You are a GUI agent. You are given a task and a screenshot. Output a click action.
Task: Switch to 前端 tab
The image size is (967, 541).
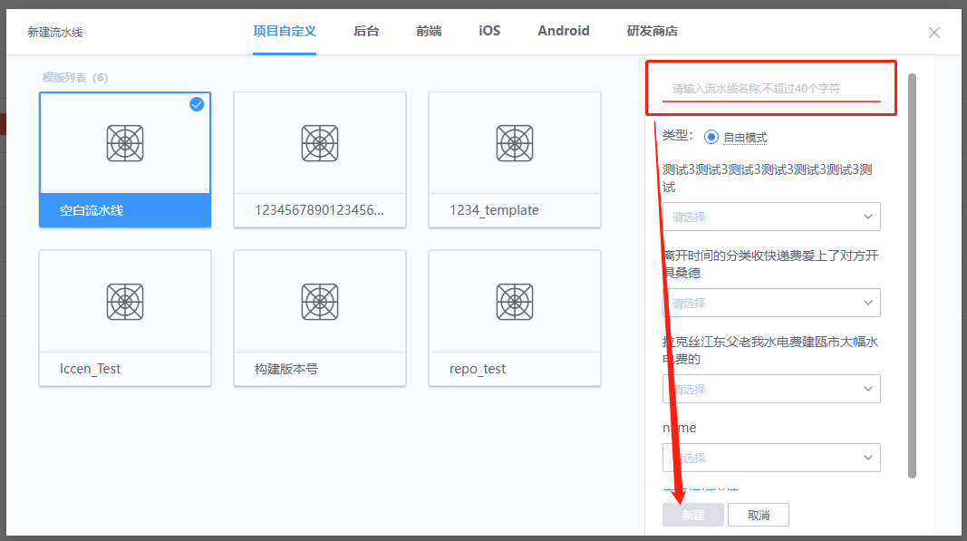[429, 31]
